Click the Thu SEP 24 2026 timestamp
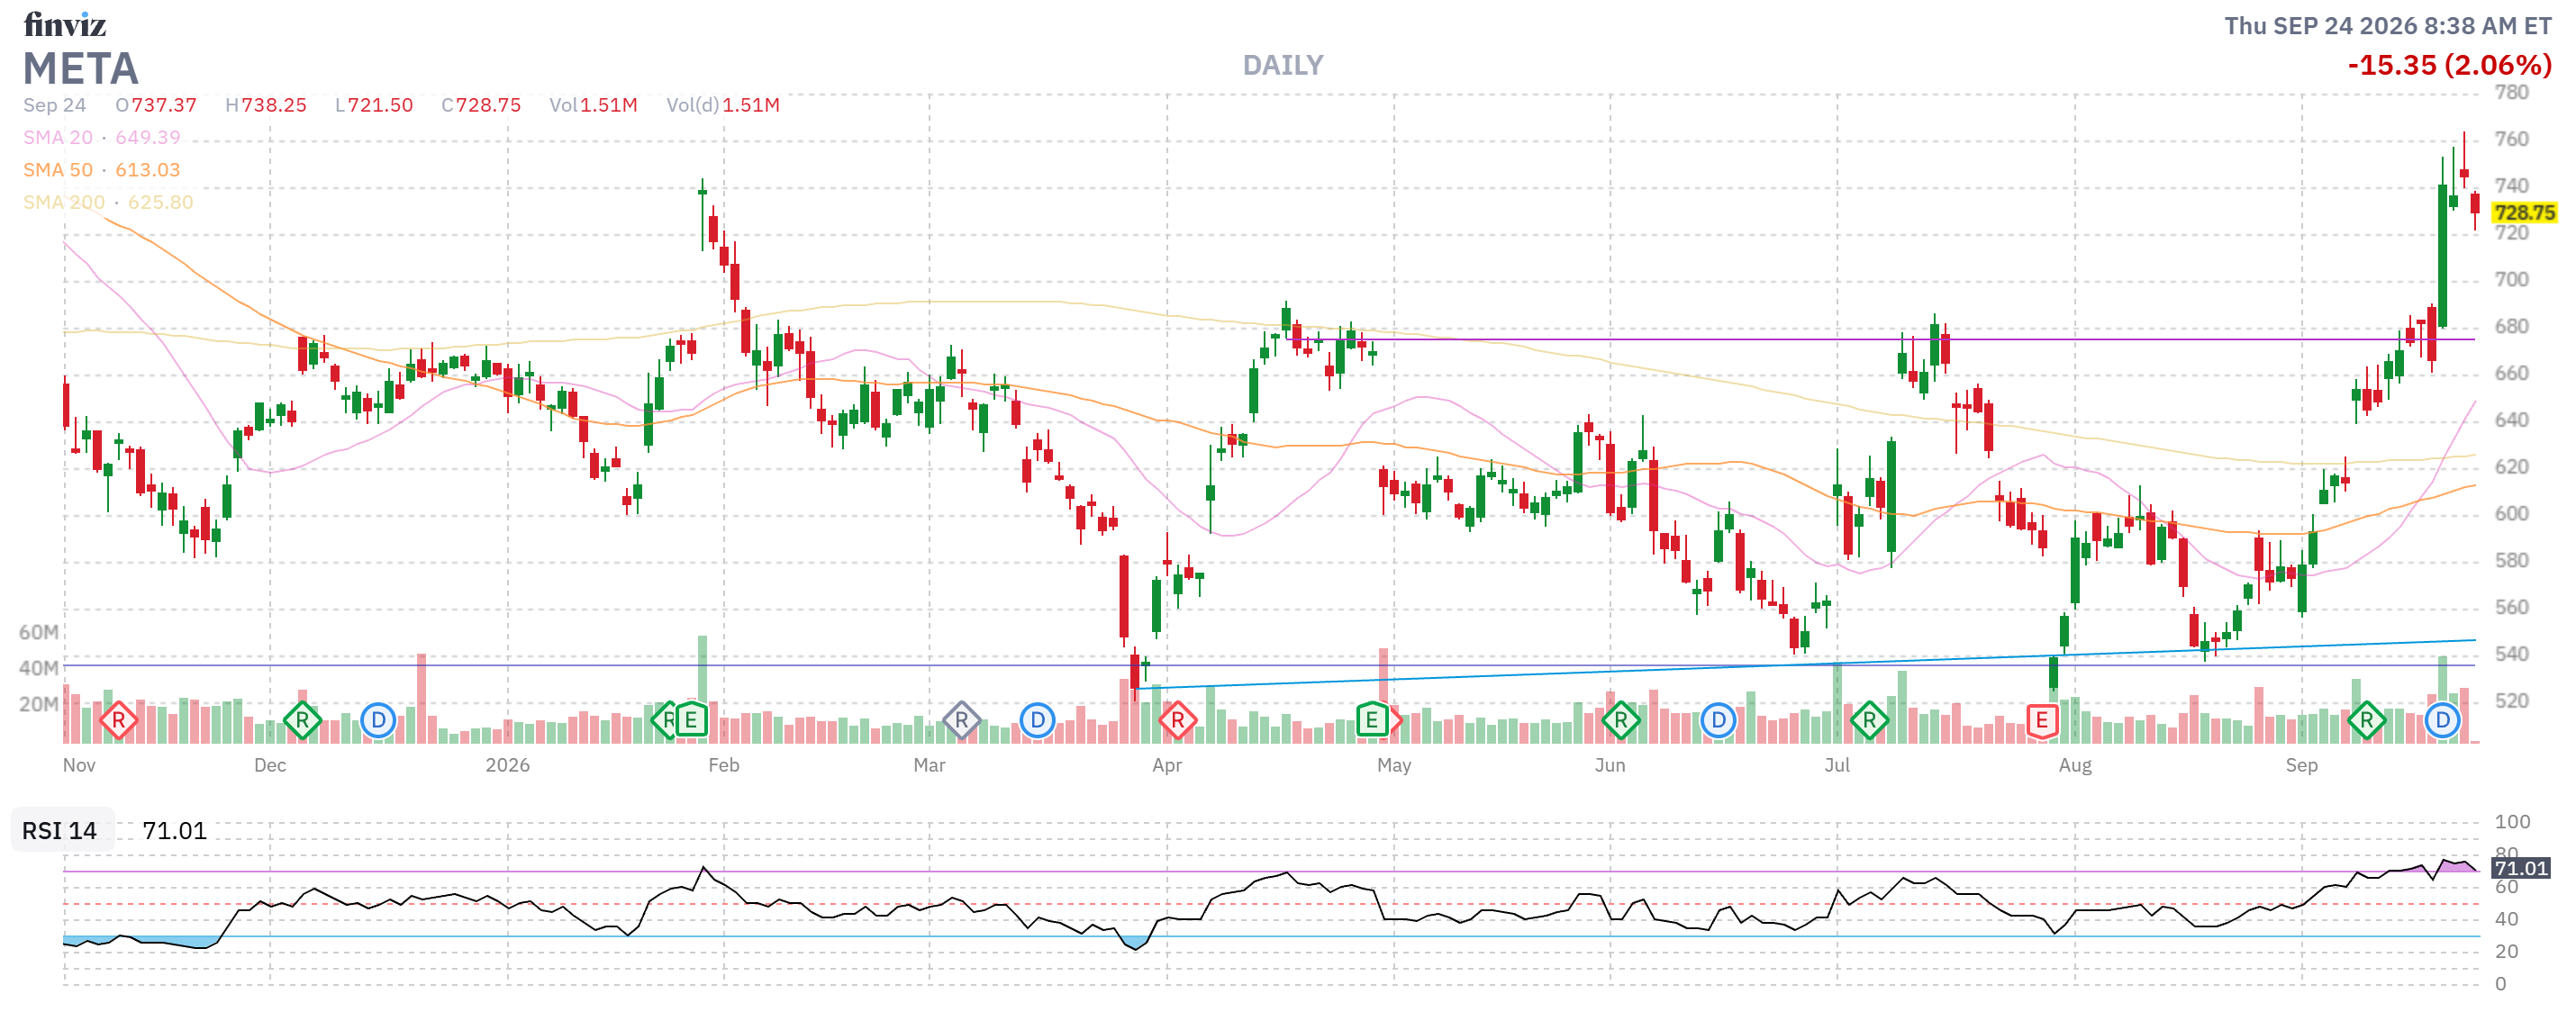 point(2388,26)
